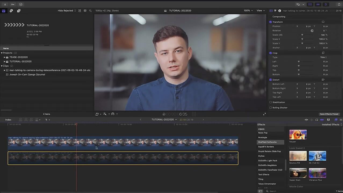Open the Keyword Editor key icon
The height and width of the screenshot is (193, 343).
[13, 4]
